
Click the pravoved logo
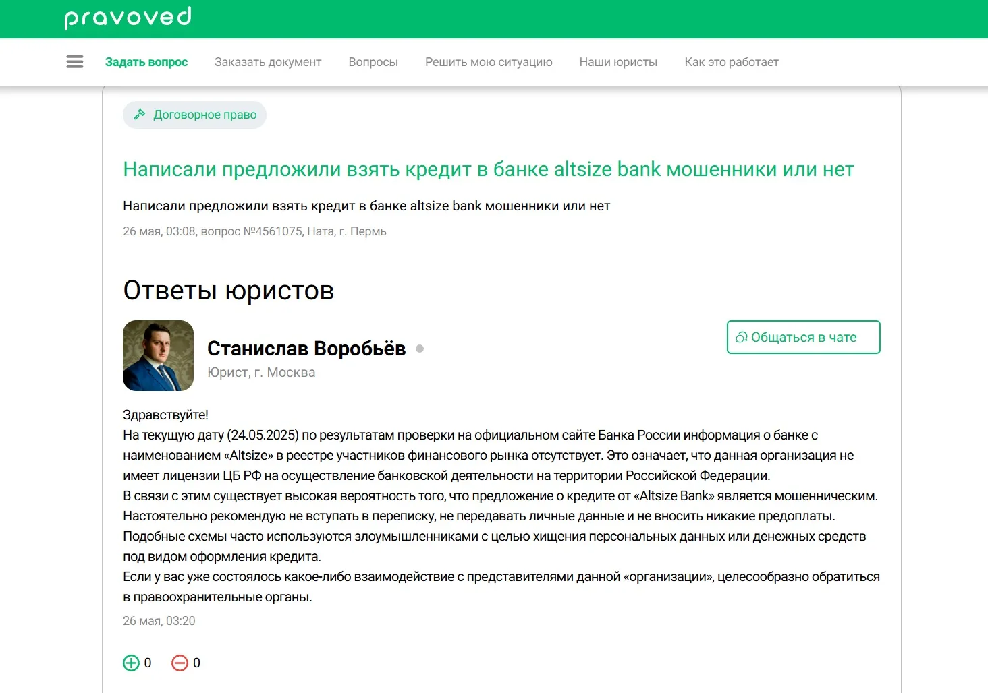128,18
